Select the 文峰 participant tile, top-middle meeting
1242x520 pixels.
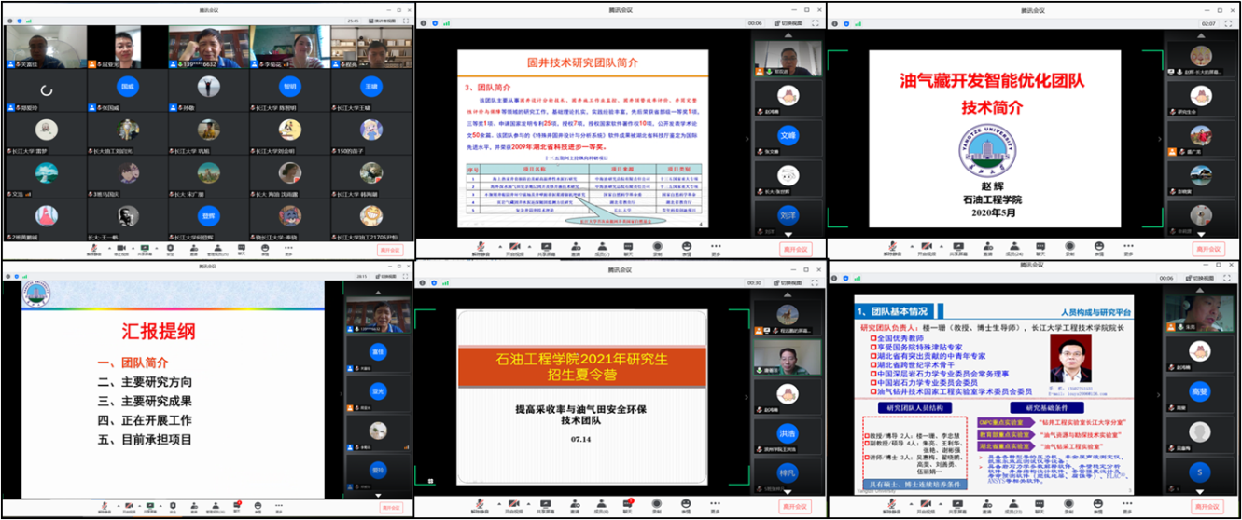788,135
